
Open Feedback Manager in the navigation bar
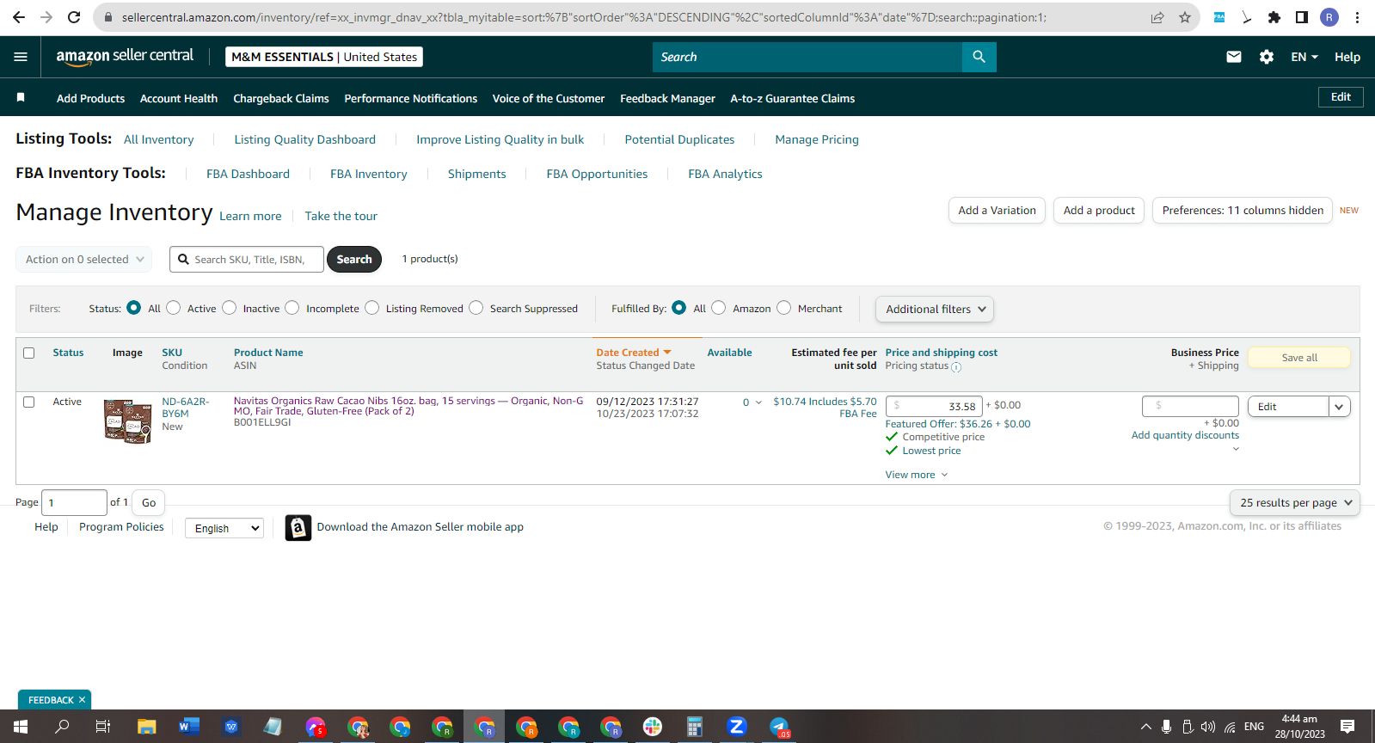pos(667,98)
